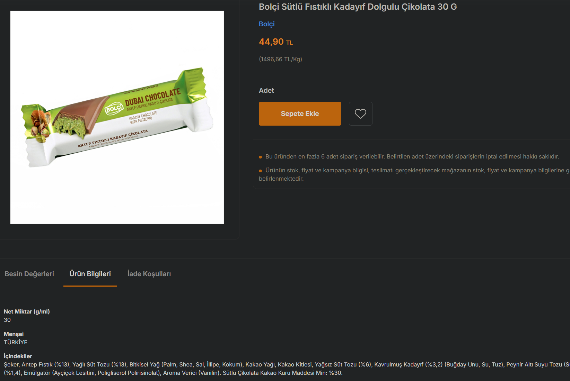Viewport: 570px width, 381px height.
Task: Click the chocolate bar product image
Action: [117, 117]
